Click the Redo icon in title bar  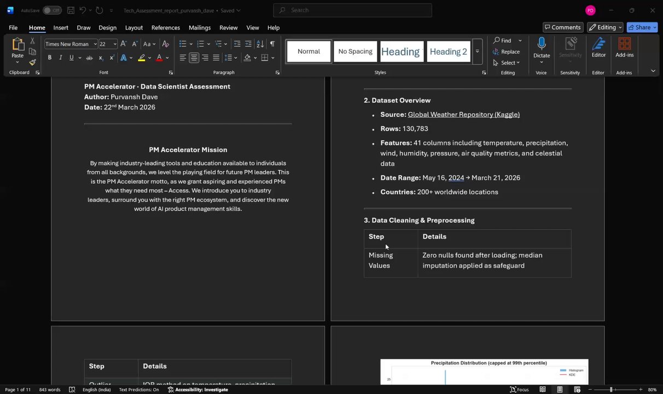99,10
